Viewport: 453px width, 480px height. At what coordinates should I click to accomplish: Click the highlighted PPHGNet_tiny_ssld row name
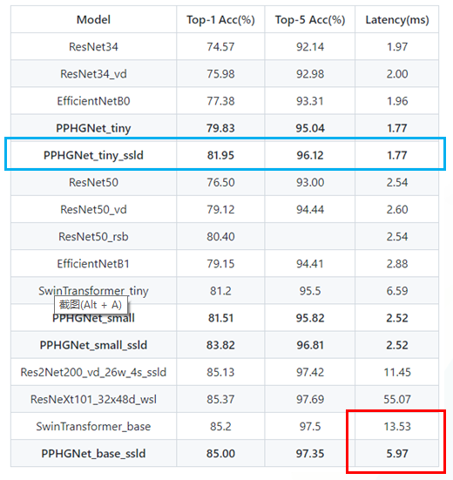(x=93, y=156)
